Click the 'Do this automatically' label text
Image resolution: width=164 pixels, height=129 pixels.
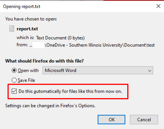click(70, 91)
